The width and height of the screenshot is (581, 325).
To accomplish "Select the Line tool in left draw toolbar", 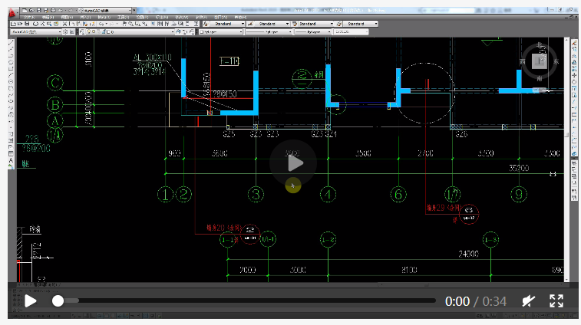I will tap(11, 42).
